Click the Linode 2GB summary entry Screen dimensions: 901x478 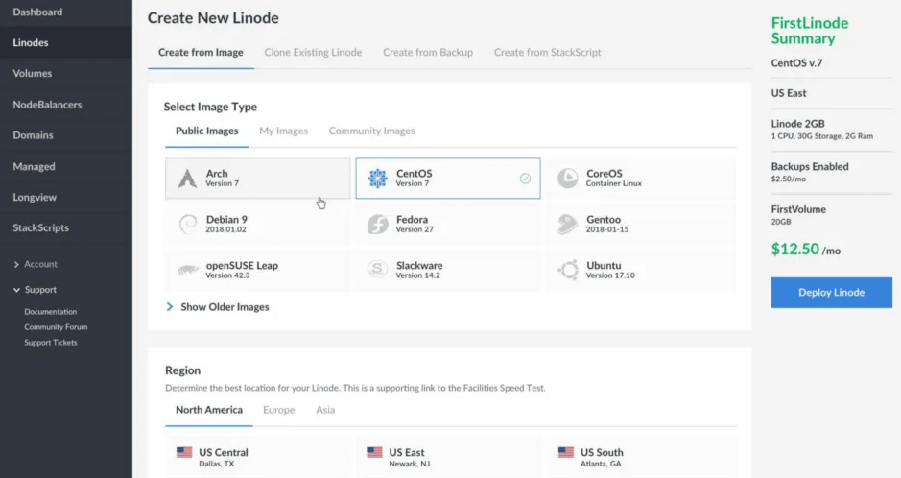[822, 130]
